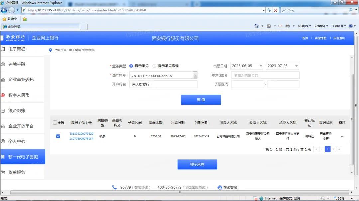Open the 银企对账 sidebar menu
This screenshot has height=201, width=359.
pos(23,111)
